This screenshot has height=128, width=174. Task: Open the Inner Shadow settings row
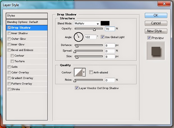(27, 33)
